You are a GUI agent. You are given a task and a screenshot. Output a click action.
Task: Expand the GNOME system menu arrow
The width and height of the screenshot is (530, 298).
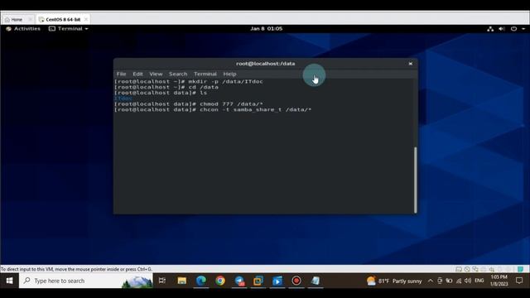[523, 29]
